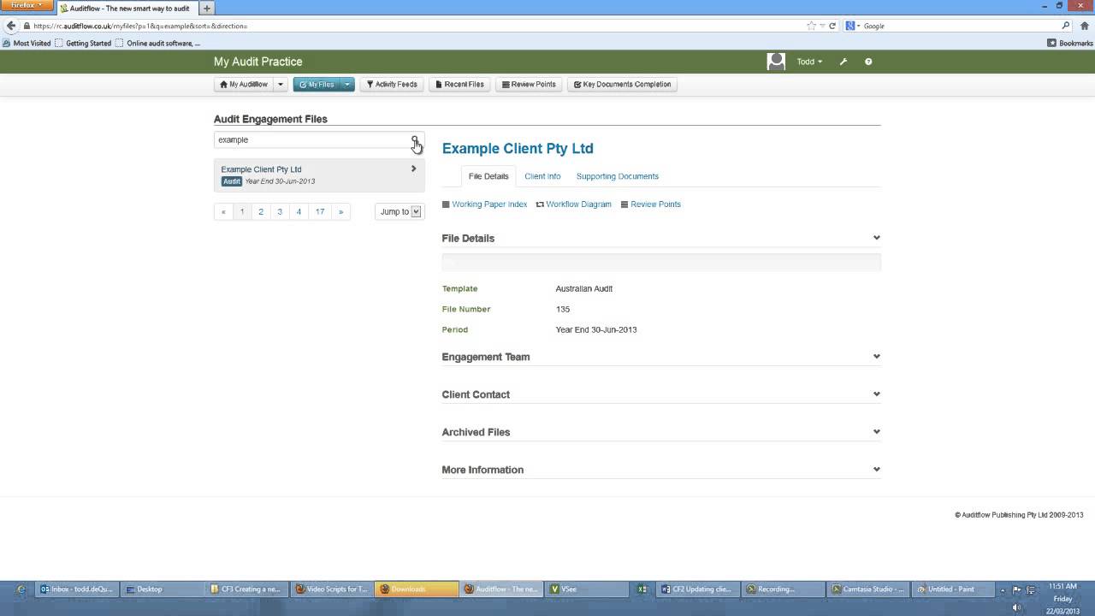Jump to page 17 of file list

[320, 211]
